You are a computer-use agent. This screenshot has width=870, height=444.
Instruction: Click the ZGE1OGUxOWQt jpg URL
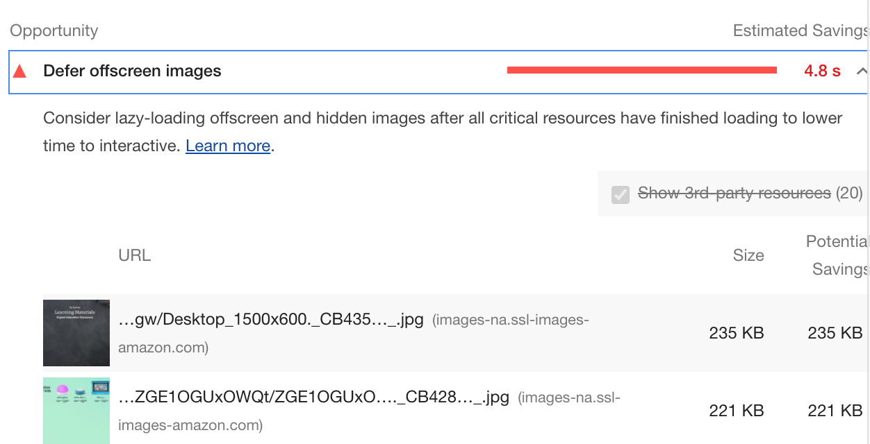314,398
